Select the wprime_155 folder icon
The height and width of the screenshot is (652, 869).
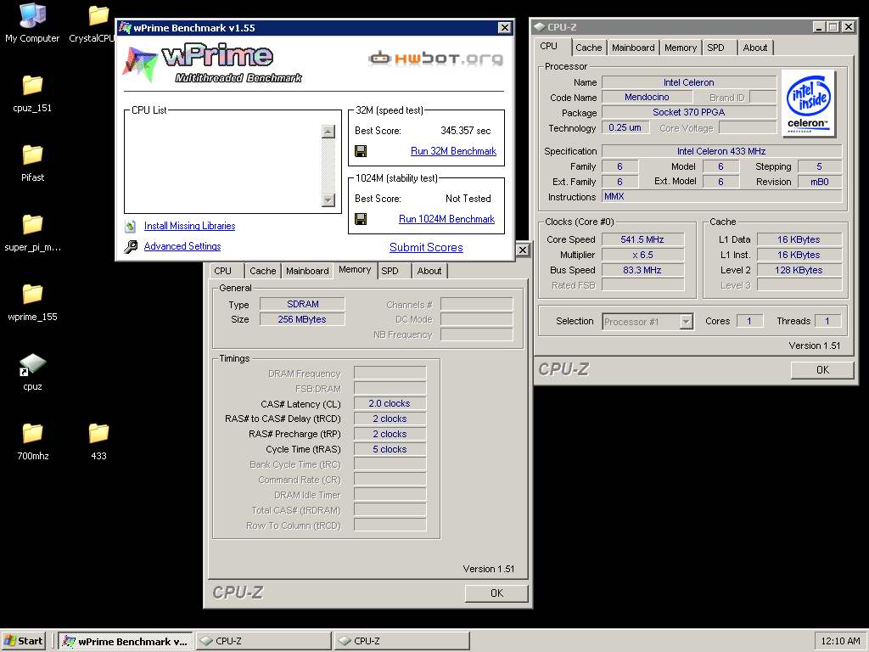point(32,302)
